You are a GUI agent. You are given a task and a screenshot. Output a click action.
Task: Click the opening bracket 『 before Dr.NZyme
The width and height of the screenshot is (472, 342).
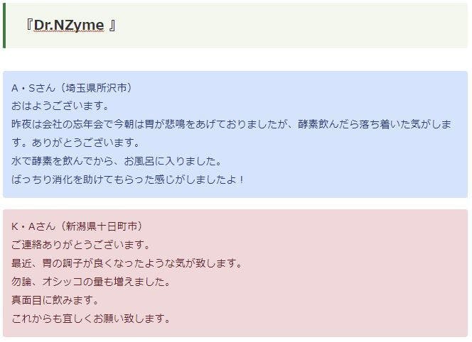click(x=28, y=26)
